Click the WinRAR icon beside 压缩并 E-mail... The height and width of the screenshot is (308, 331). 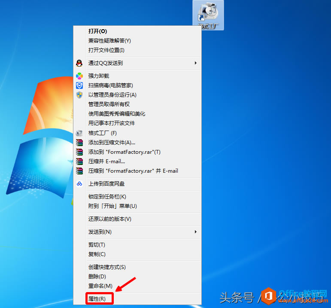(79, 162)
